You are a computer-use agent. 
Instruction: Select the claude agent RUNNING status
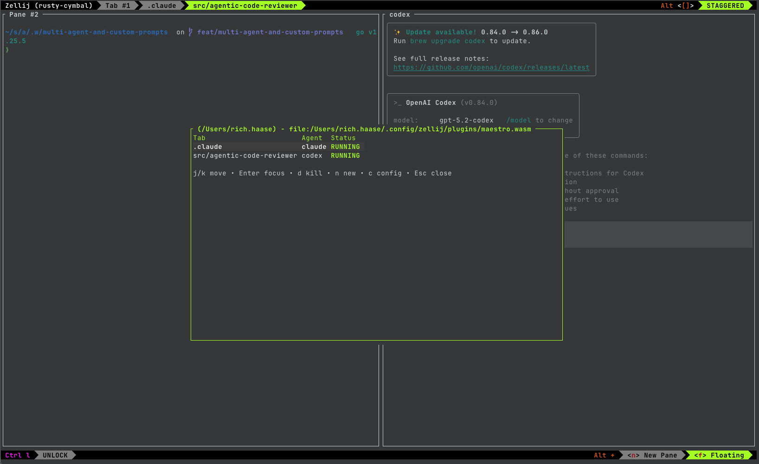point(345,147)
